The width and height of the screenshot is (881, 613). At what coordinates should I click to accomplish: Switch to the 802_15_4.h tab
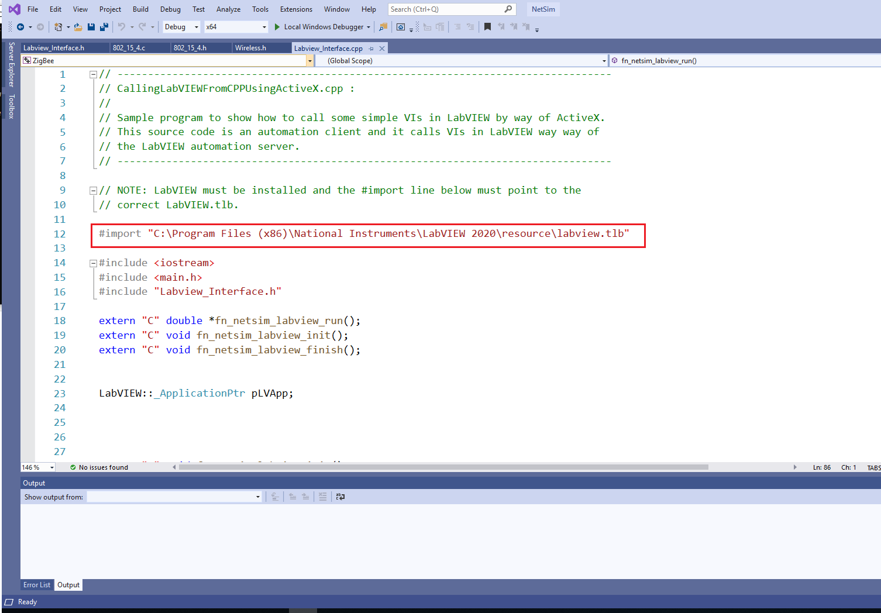click(201, 48)
